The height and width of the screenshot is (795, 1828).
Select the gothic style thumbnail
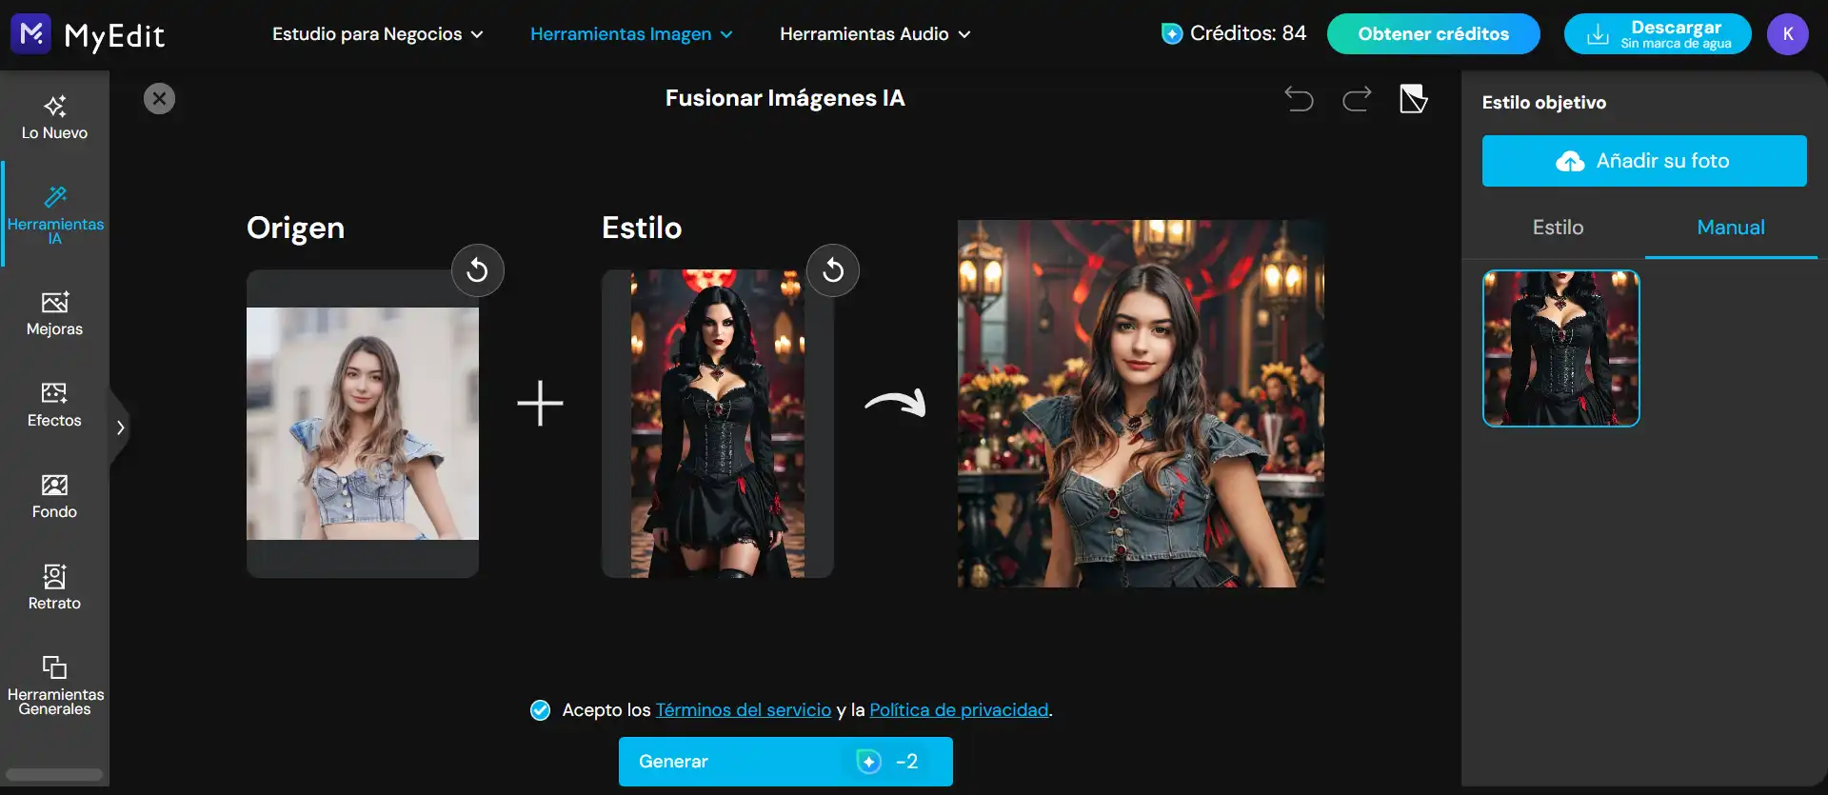[x=1560, y=348]
